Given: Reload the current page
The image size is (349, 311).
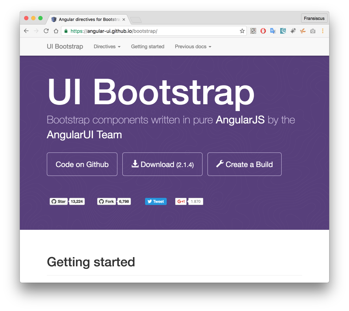Looking at the screenshot, I should pyautogui.click(x=46, y=31).
